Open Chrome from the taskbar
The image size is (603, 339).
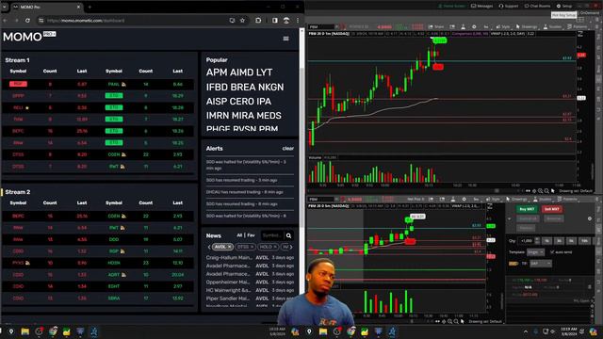[x=53, y=331]
